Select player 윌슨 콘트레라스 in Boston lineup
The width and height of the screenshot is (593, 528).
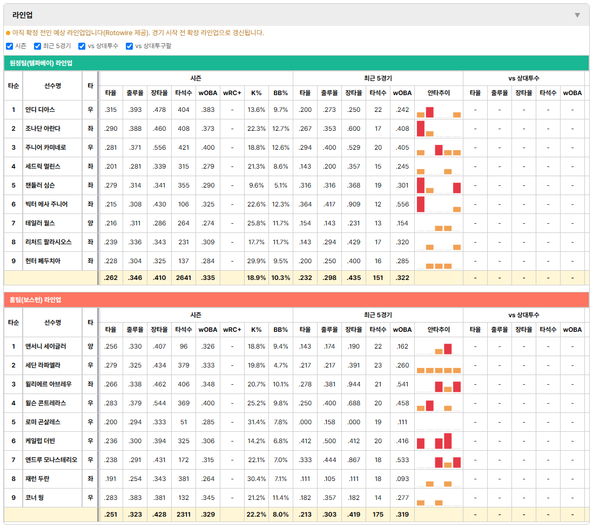pos(46,403)
